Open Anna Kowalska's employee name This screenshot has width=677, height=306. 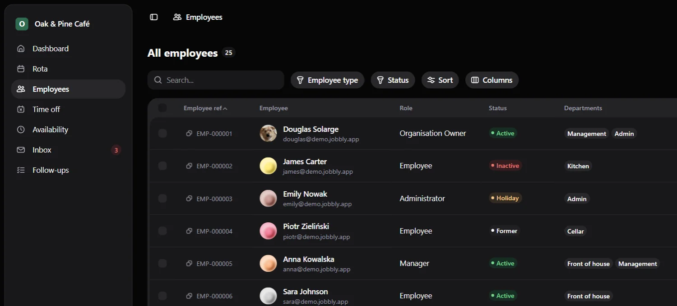point(309,259)
